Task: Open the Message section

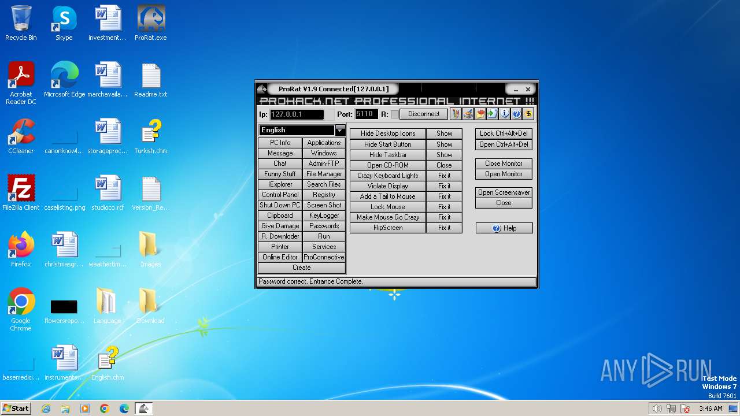Action: point(280,153)
